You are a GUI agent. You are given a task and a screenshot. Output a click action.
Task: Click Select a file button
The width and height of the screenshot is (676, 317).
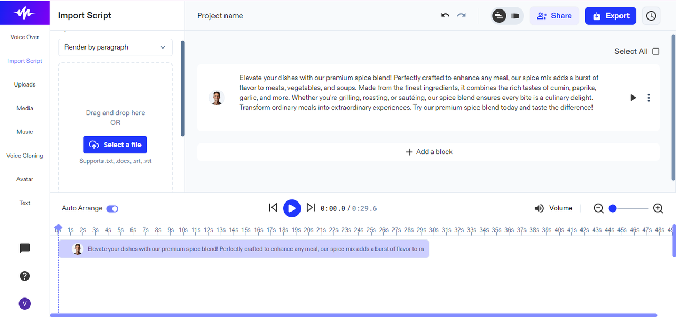click(115, 145)
